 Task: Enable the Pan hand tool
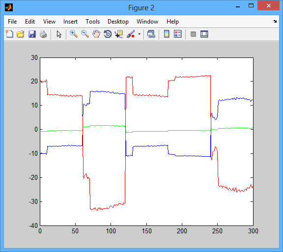click(96, 34)
